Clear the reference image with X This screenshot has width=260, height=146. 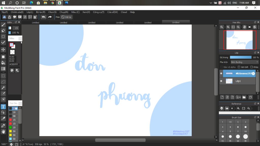click(x=232, y=108)
